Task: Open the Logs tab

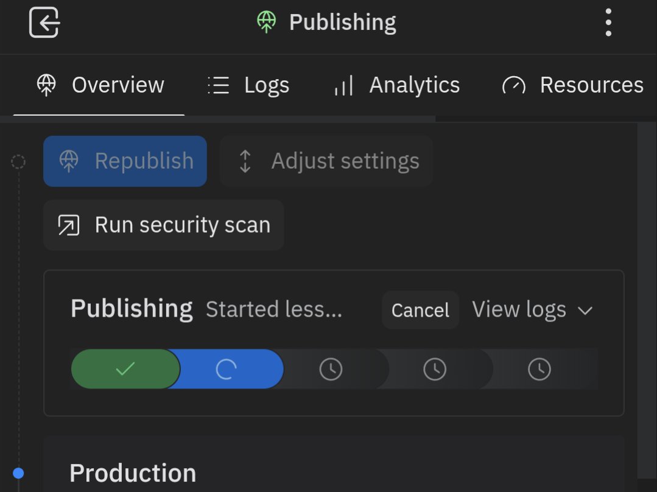Action: click(x=248, y=85)
